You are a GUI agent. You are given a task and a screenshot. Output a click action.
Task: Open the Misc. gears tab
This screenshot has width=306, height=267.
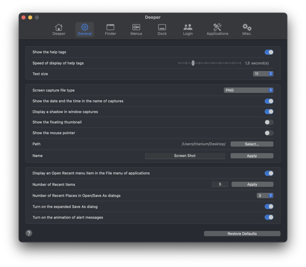tap(247, 29)
